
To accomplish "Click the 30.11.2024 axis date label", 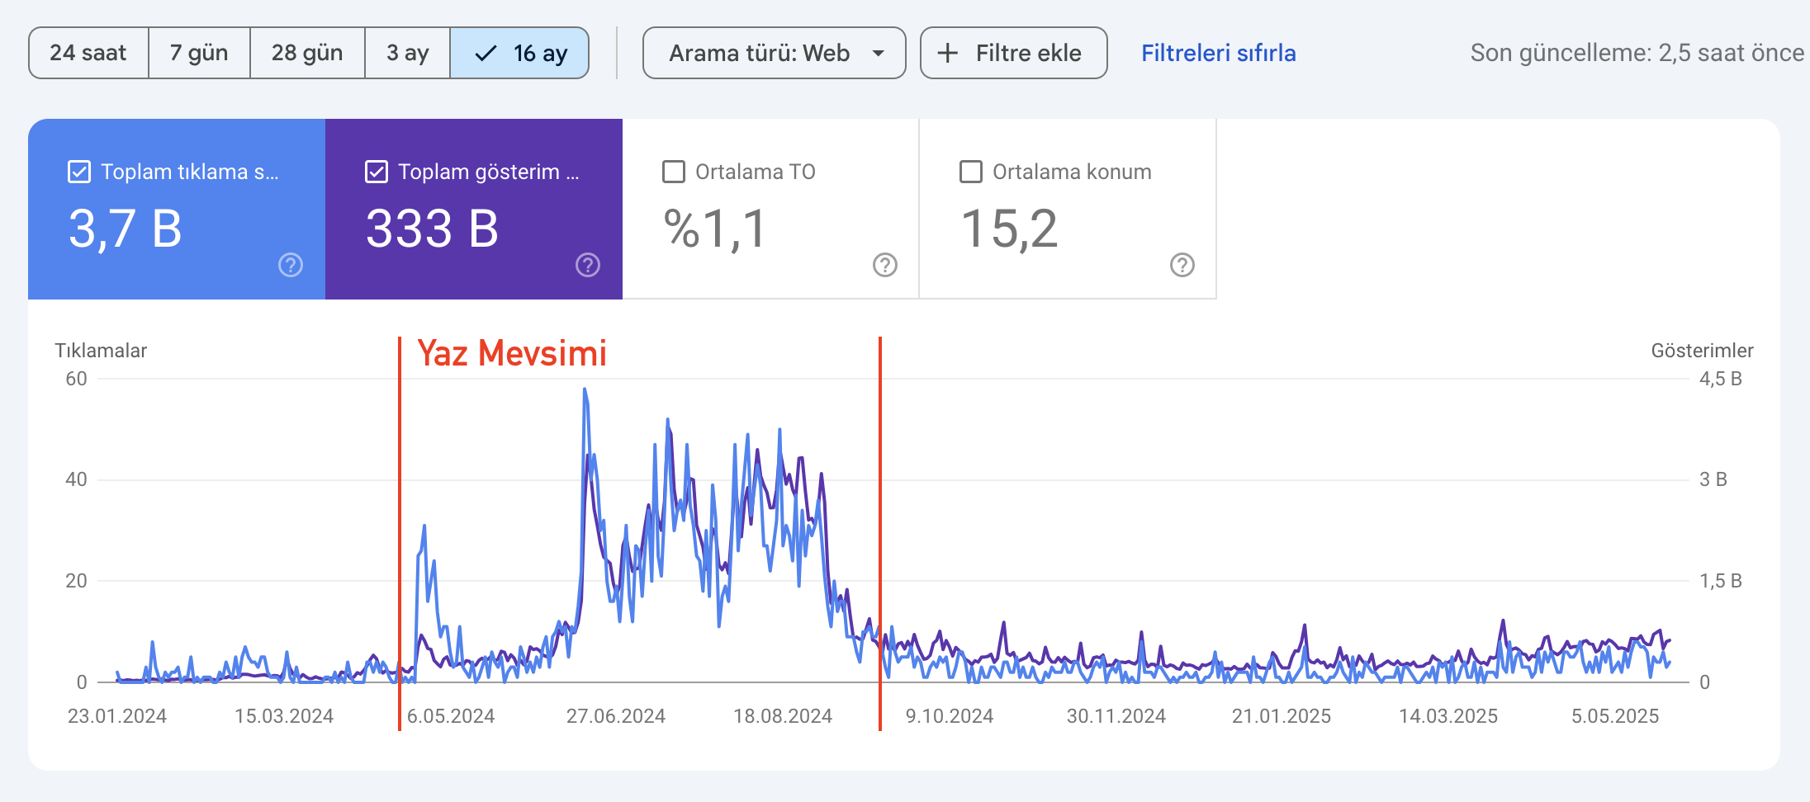I will 1116,716.
